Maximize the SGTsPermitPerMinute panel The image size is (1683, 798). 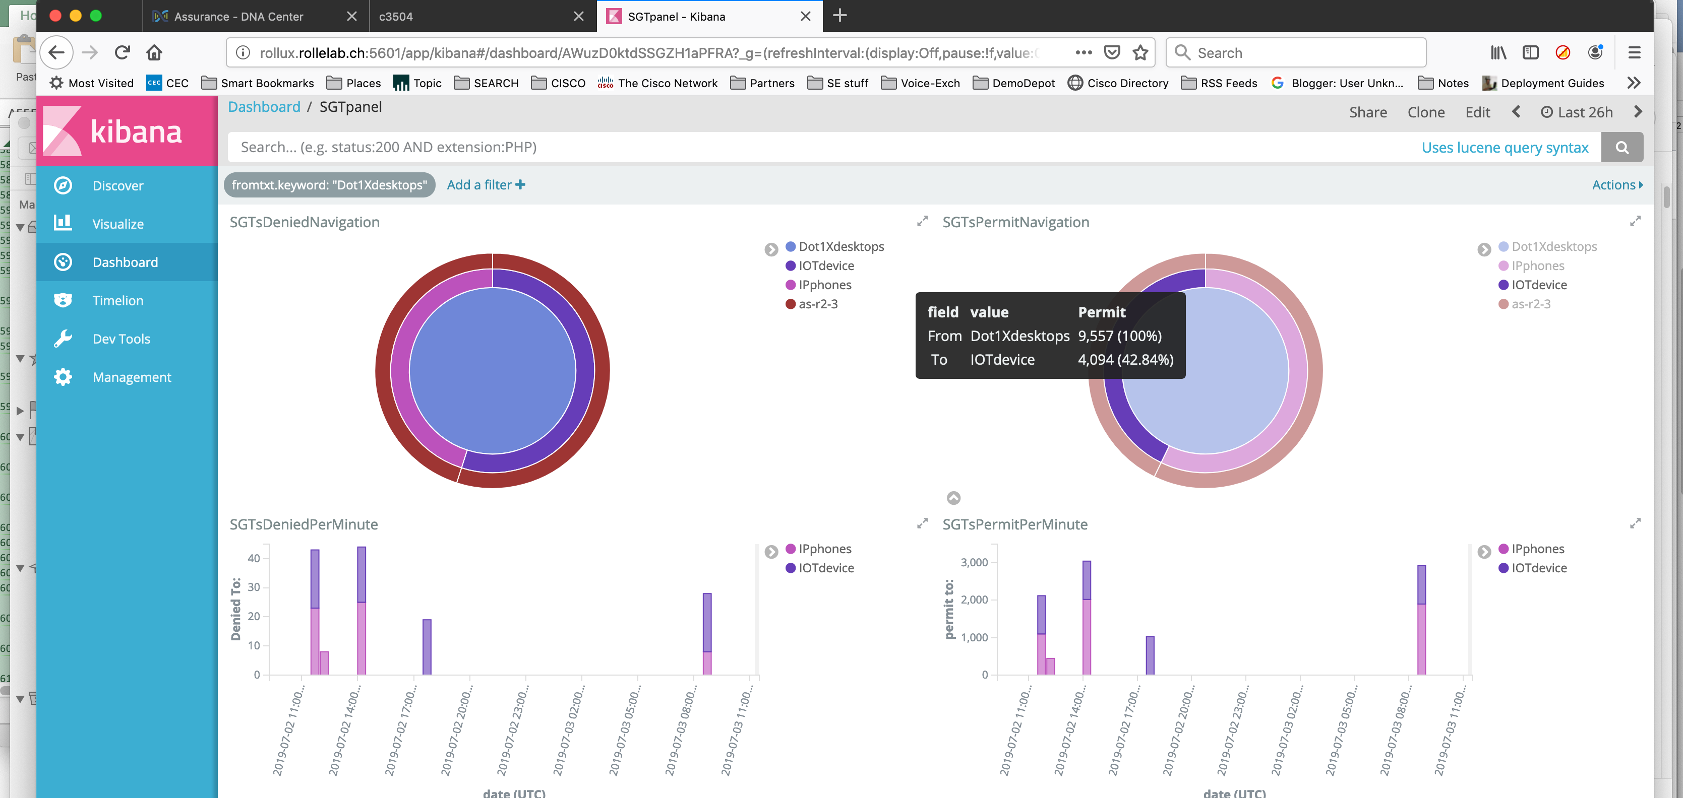point(1635,524)
